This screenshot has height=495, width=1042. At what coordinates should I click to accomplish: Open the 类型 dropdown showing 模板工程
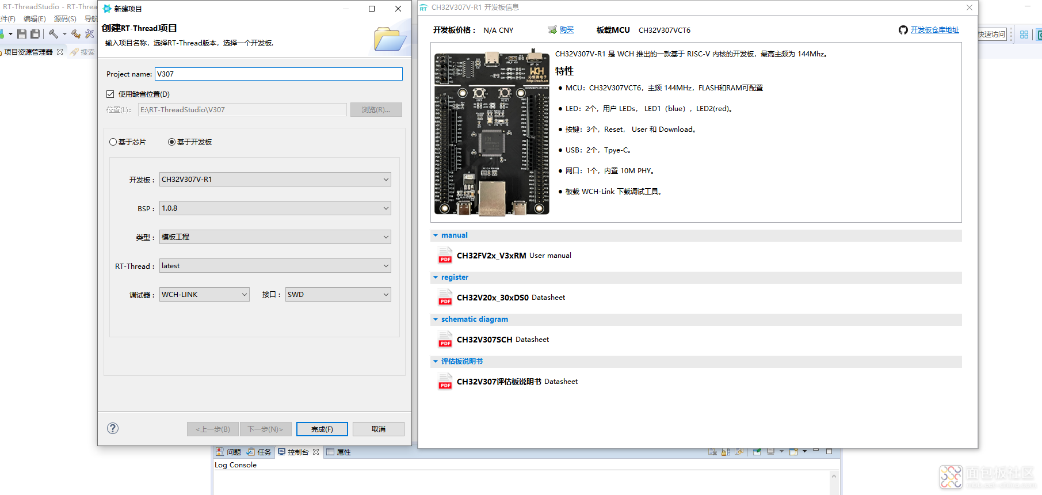coord(275,237)
